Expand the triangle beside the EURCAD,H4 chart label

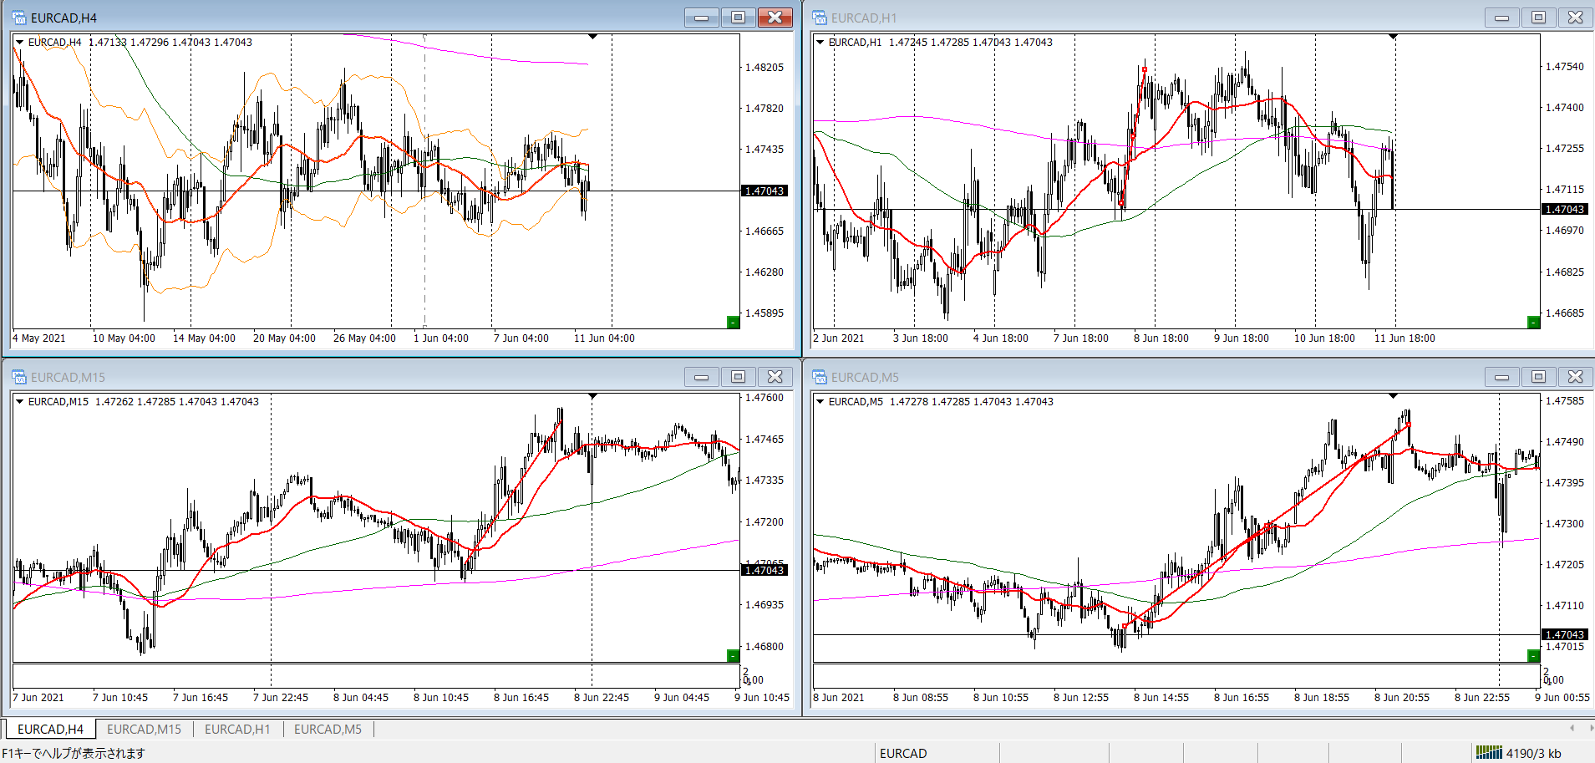click(20, 43)
